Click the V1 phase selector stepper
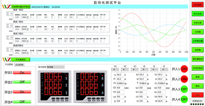Image resolution: width=205 pixels, height=106 pixels. tap(112, 69)
